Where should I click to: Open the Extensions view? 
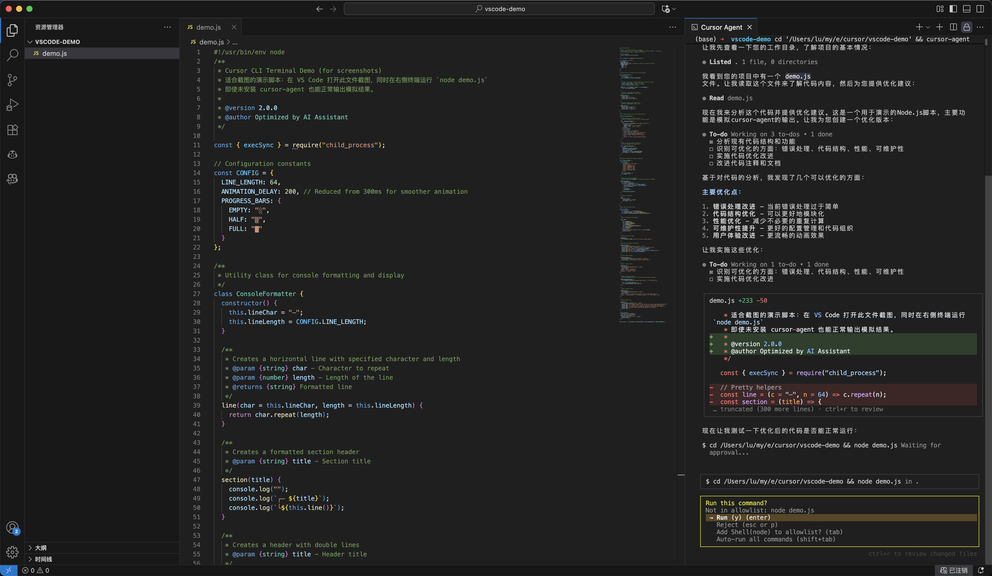point(12,129)
